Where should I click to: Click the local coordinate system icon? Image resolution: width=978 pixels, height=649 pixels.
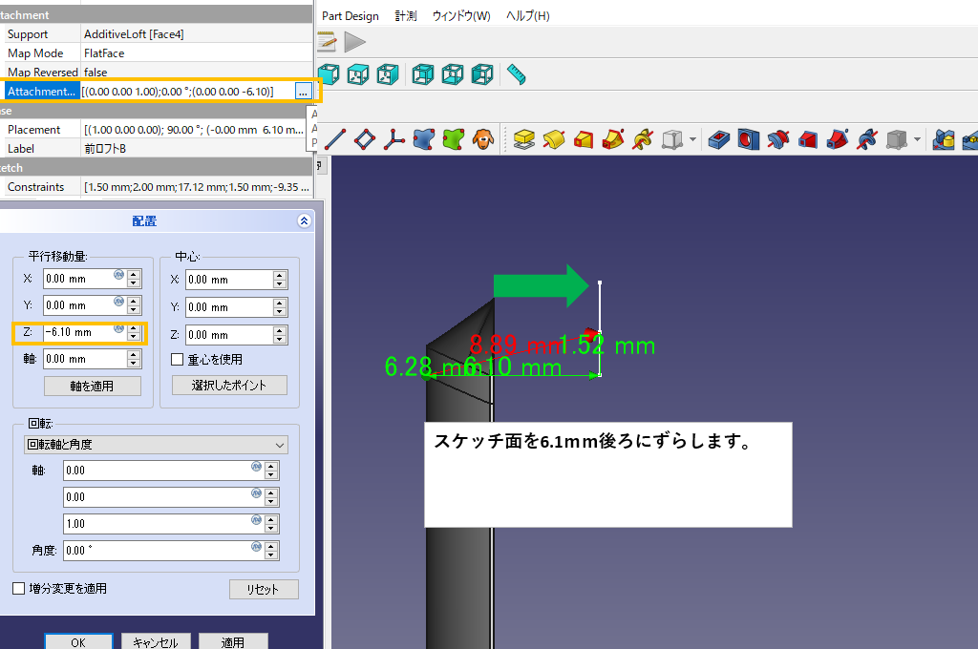point(394,140)
